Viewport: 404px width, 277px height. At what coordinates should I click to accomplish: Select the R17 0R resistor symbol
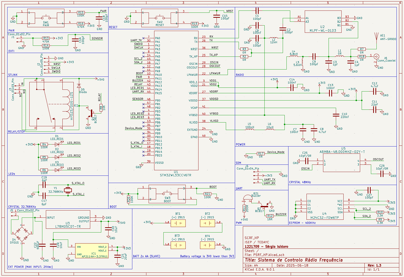[x=261, y=154]
